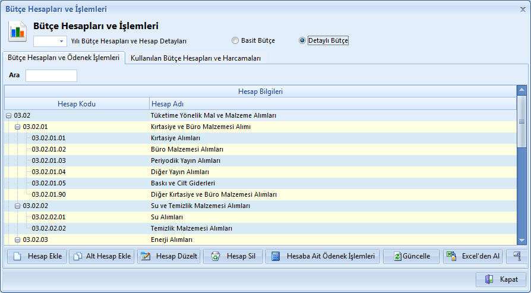The image size is (531, 293).
Task: Open the budget year dropdown
Action: [62, 42]
